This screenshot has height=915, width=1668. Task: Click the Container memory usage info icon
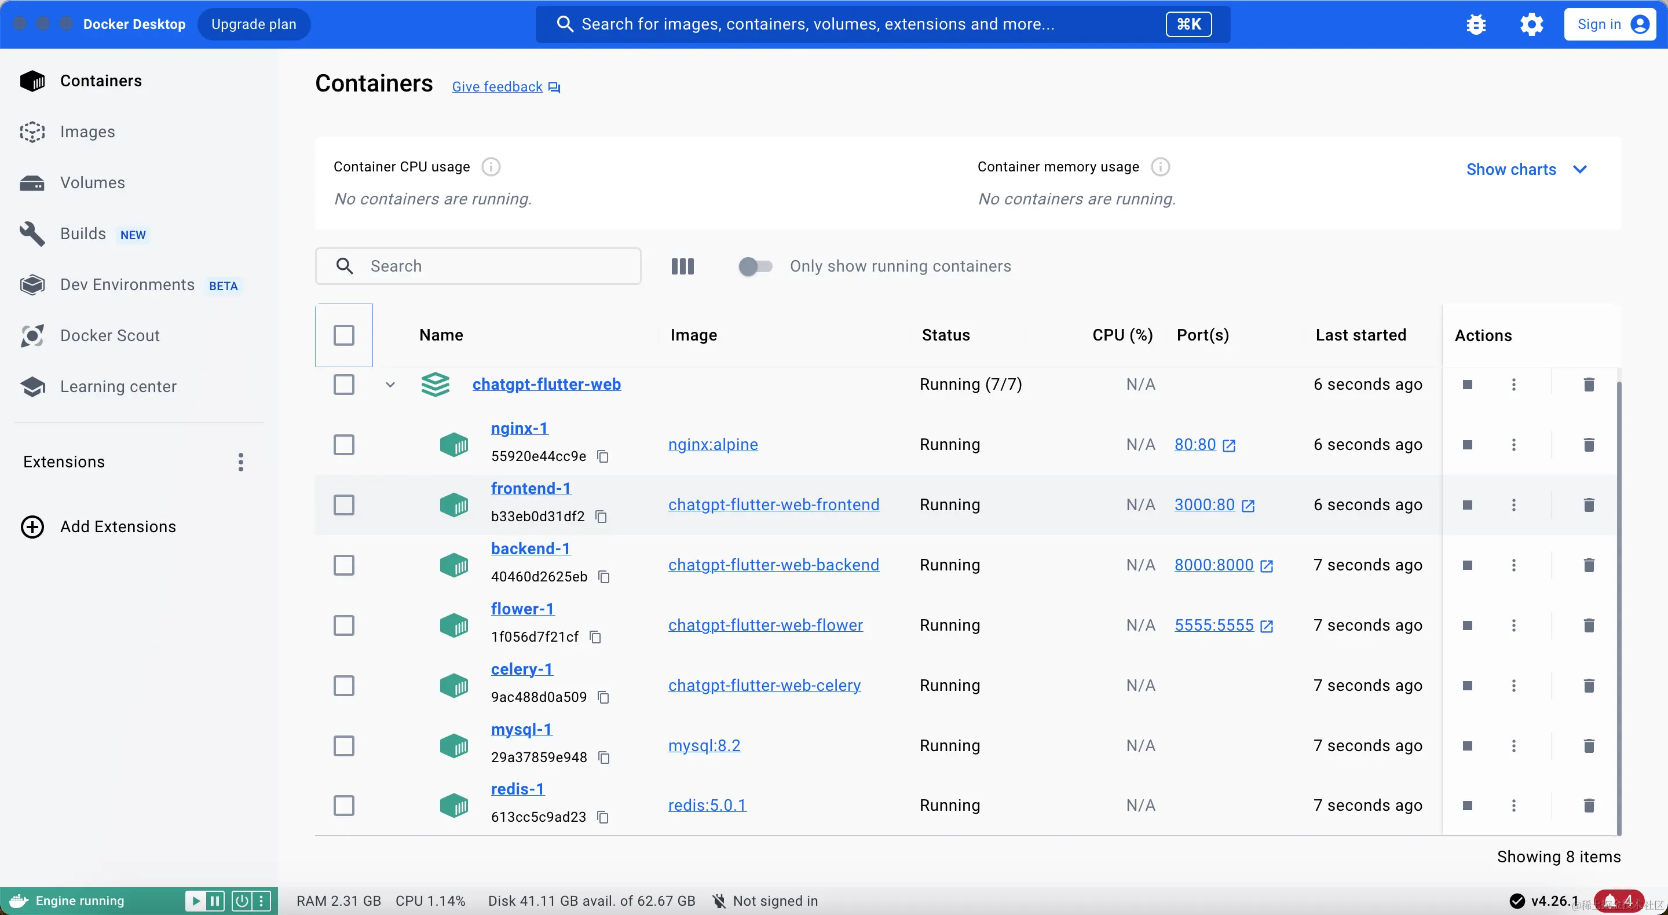(1160, 167)
